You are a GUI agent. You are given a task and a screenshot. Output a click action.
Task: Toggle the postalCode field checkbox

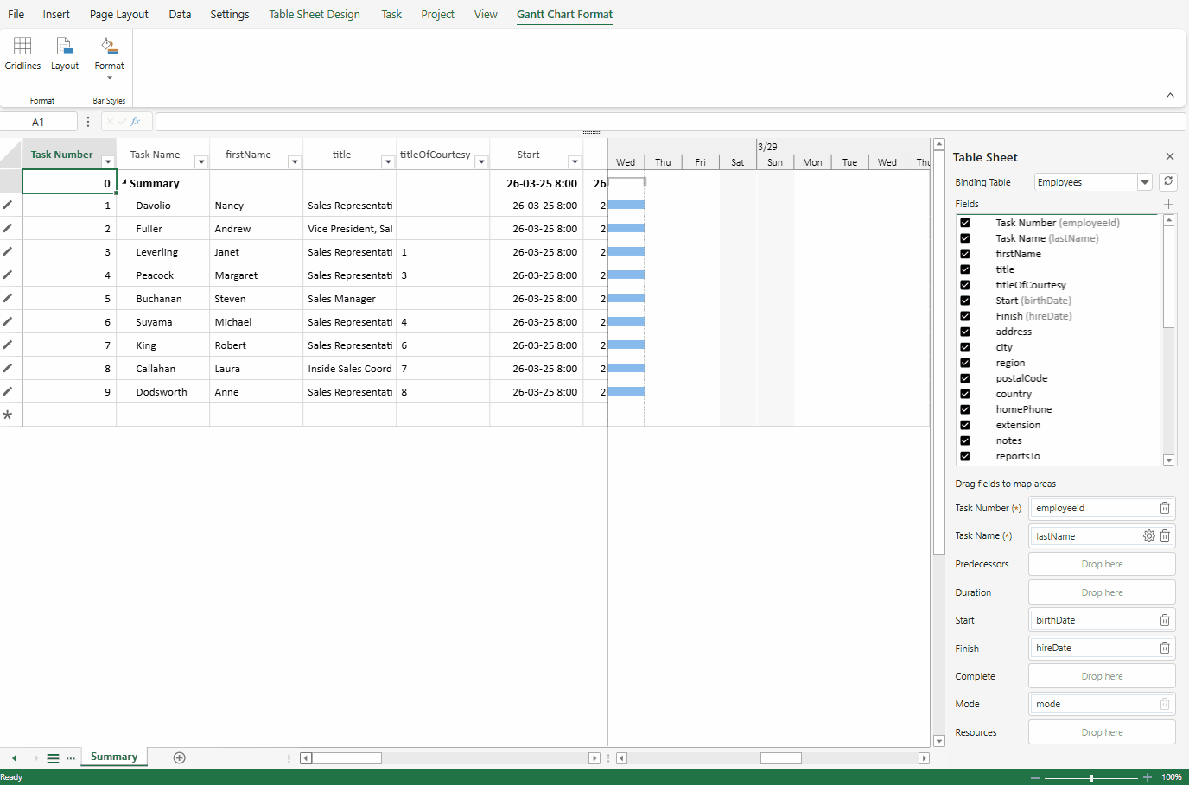[965, 378]
